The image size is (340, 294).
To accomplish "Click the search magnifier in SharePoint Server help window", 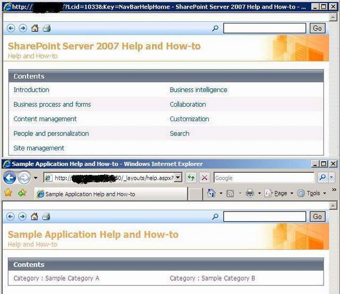I will point(215,28).
